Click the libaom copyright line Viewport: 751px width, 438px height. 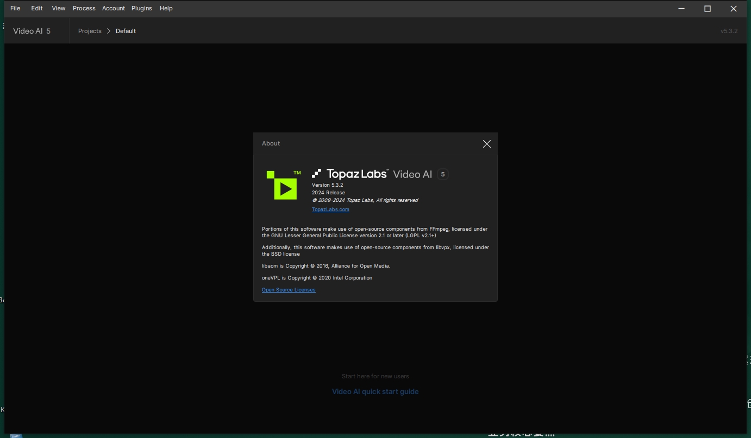click(x=326, y=266)
